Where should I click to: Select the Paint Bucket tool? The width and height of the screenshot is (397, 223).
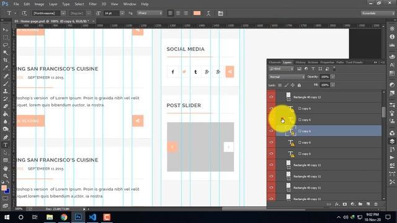[6, 114]
